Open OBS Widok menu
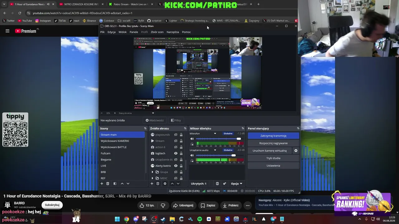This screenshot has height=224, width=399. pos(123,32)
